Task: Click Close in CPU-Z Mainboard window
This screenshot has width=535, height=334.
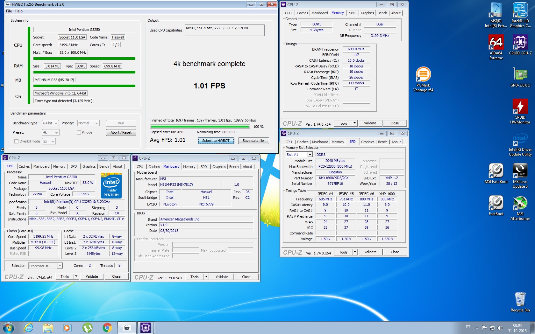Action: pyautogui.click(x=246, y=277)
